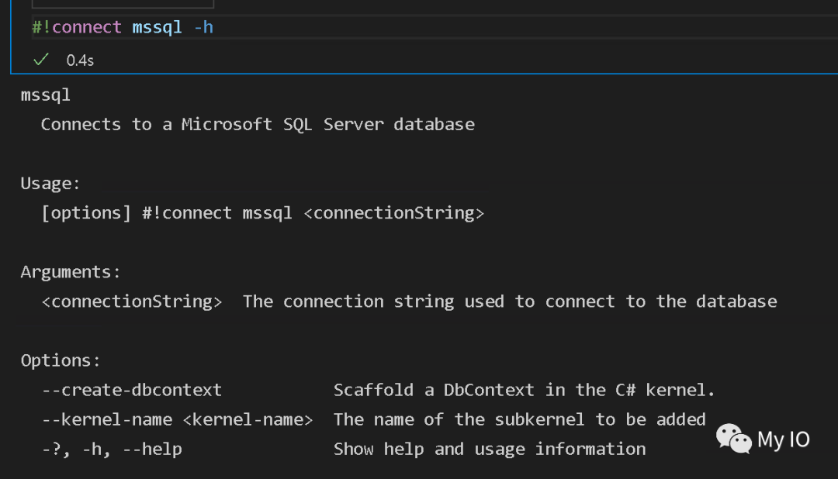Click the --kernel-name <kernel-name> option

point(177,419)
